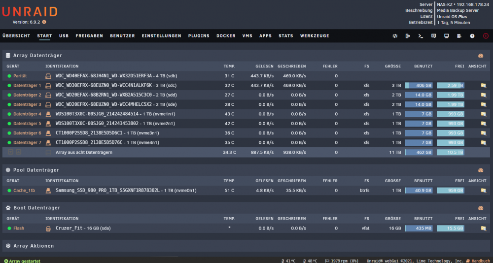The height and width of the screenshot is (263, 493).
Task: Go to the USB tab
Action: (x=64, y=36)
